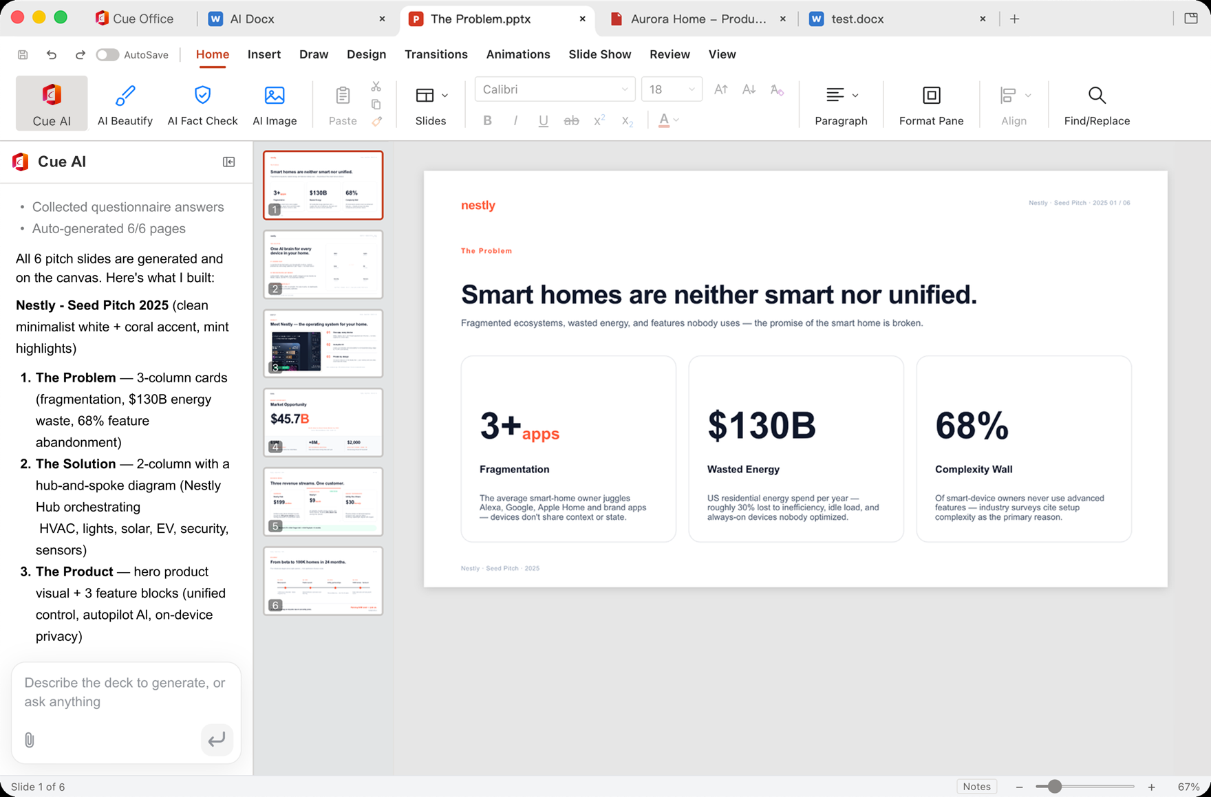
Task: Send the Cue AI prompt
Action: click(217, 739)
